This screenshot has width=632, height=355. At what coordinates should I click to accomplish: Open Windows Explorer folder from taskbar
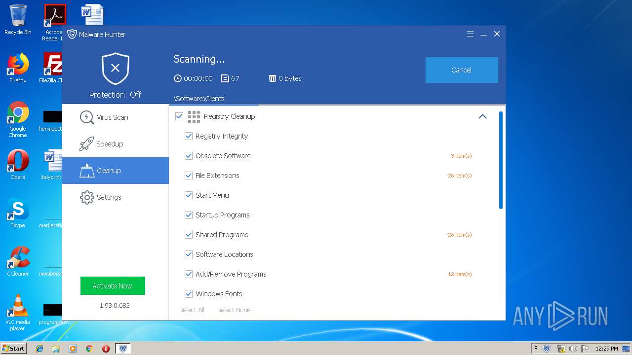pos(56,349)
